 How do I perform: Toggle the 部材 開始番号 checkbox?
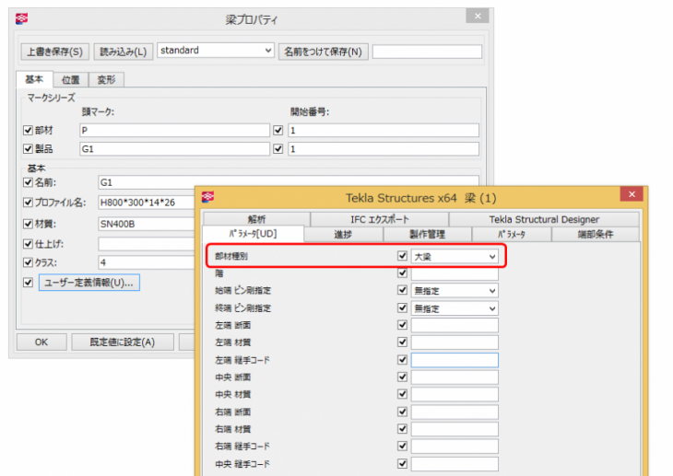click(x=278, y=130)
